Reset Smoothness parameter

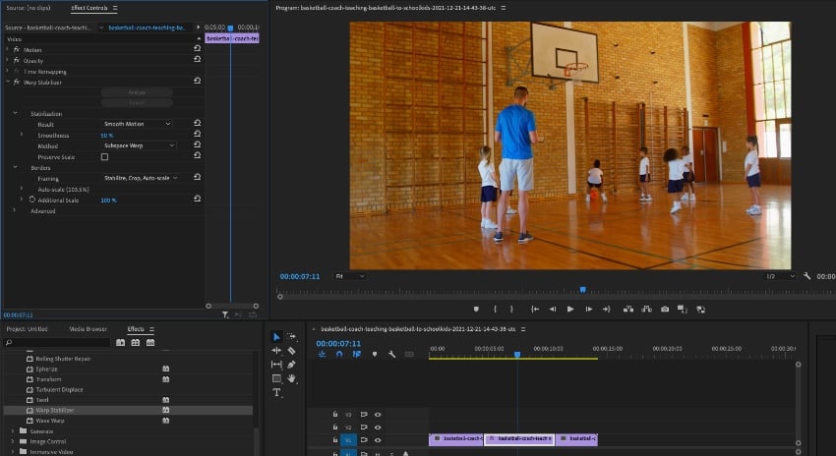coord(197,134)
